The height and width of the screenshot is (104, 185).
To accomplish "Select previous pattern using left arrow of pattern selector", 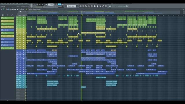I will click(66, 6).
